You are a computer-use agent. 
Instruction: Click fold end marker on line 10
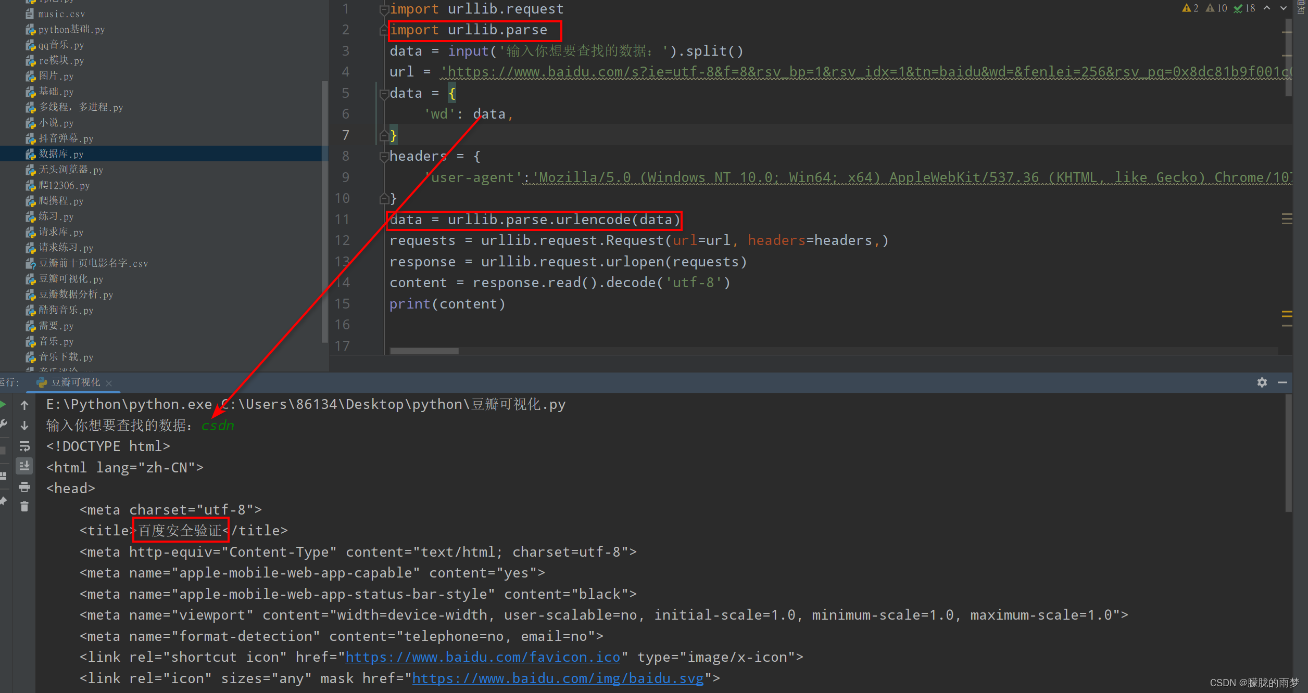[x=384, y=199]
